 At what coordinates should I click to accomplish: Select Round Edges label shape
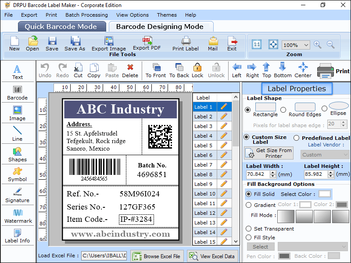[283, 110]
